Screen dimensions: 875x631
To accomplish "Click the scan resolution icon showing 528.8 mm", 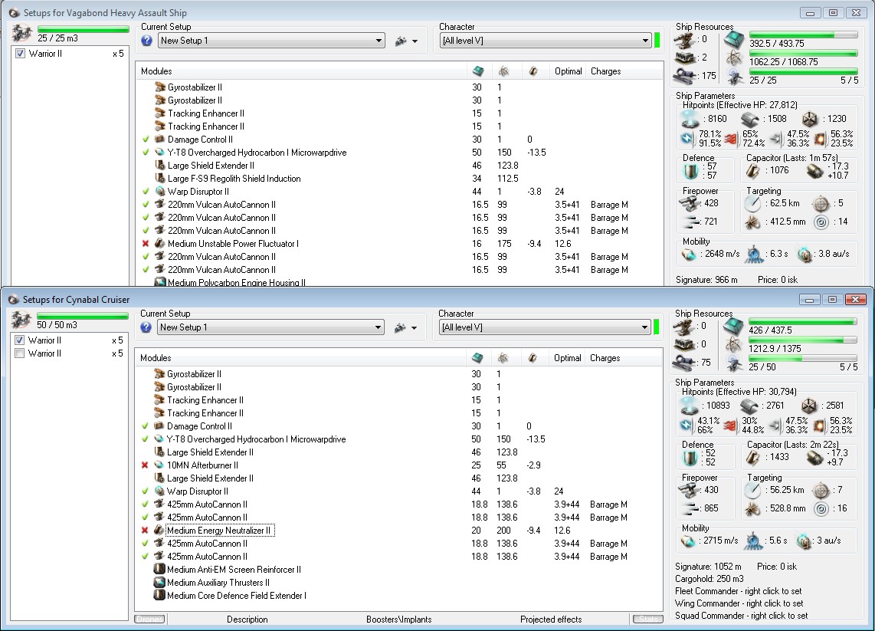I will pyautogui.click(x=752, y=508).
